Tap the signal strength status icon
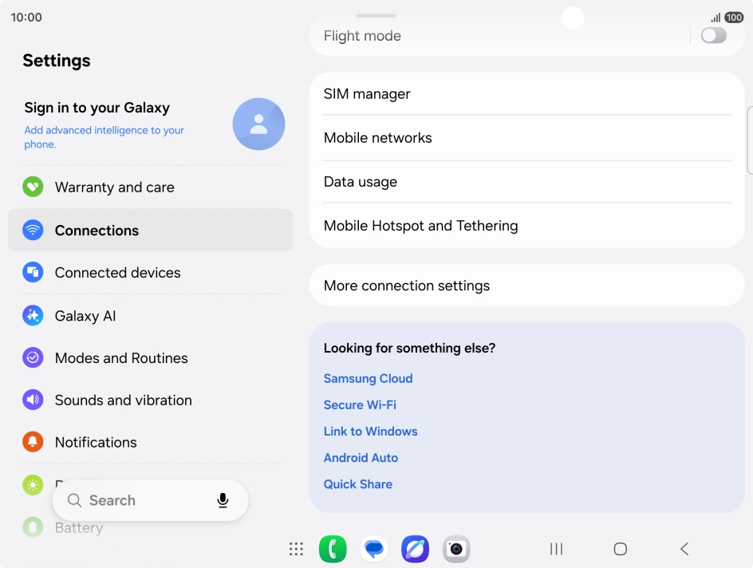This screenshot has height=568, width=753. click(x=716, y=18)
